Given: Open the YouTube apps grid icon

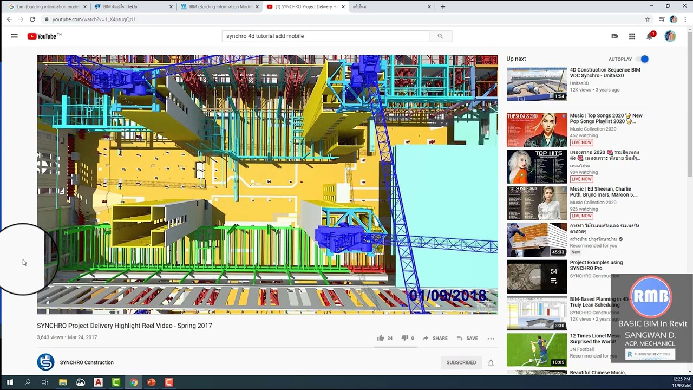Looking at the screenshot, I should pos(632,36).
